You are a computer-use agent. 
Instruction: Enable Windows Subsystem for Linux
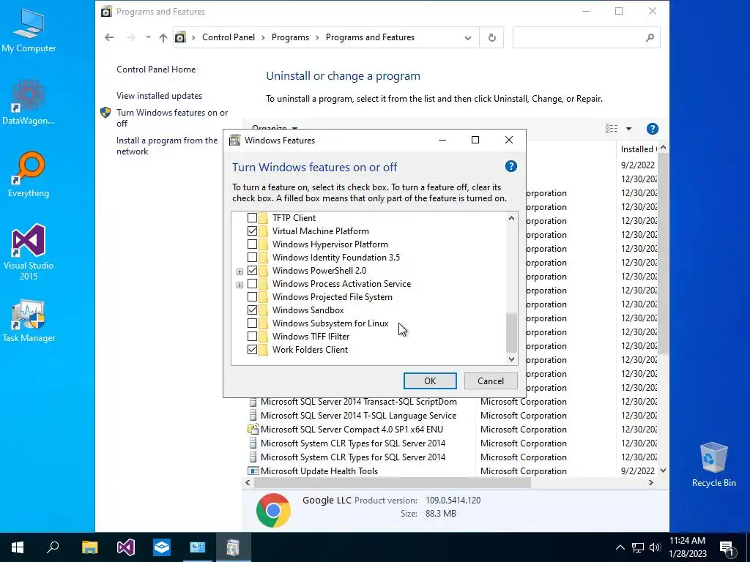[x=252, y=323]
